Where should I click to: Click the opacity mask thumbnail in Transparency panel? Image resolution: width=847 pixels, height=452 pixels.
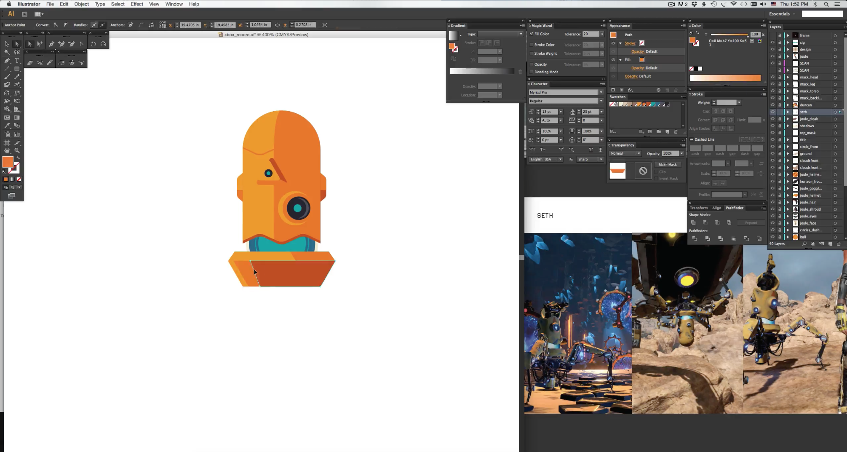643,171
